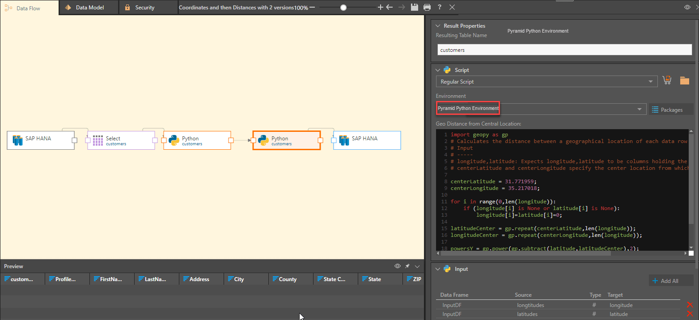This screenshot has height=320, width=699.
Task: Click the input port of the highlighted Python node
Action: (253, 140)
